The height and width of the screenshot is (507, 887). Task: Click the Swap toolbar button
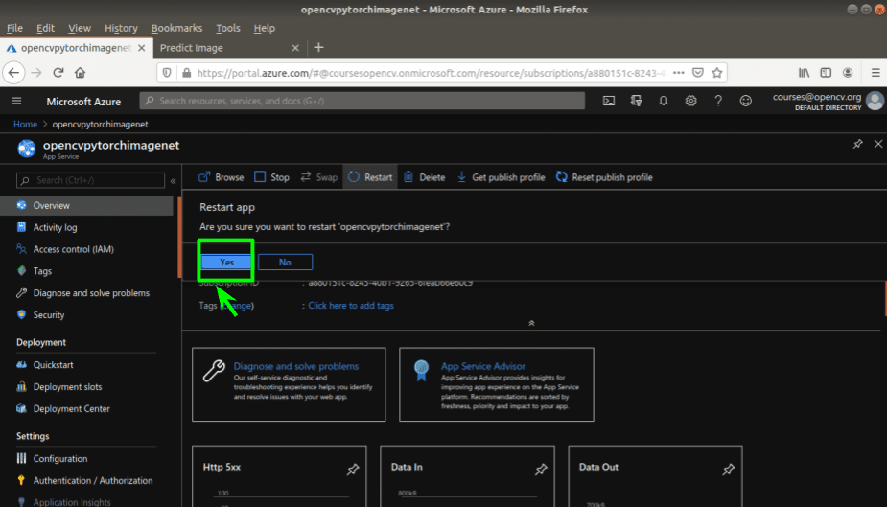[319, 177]
